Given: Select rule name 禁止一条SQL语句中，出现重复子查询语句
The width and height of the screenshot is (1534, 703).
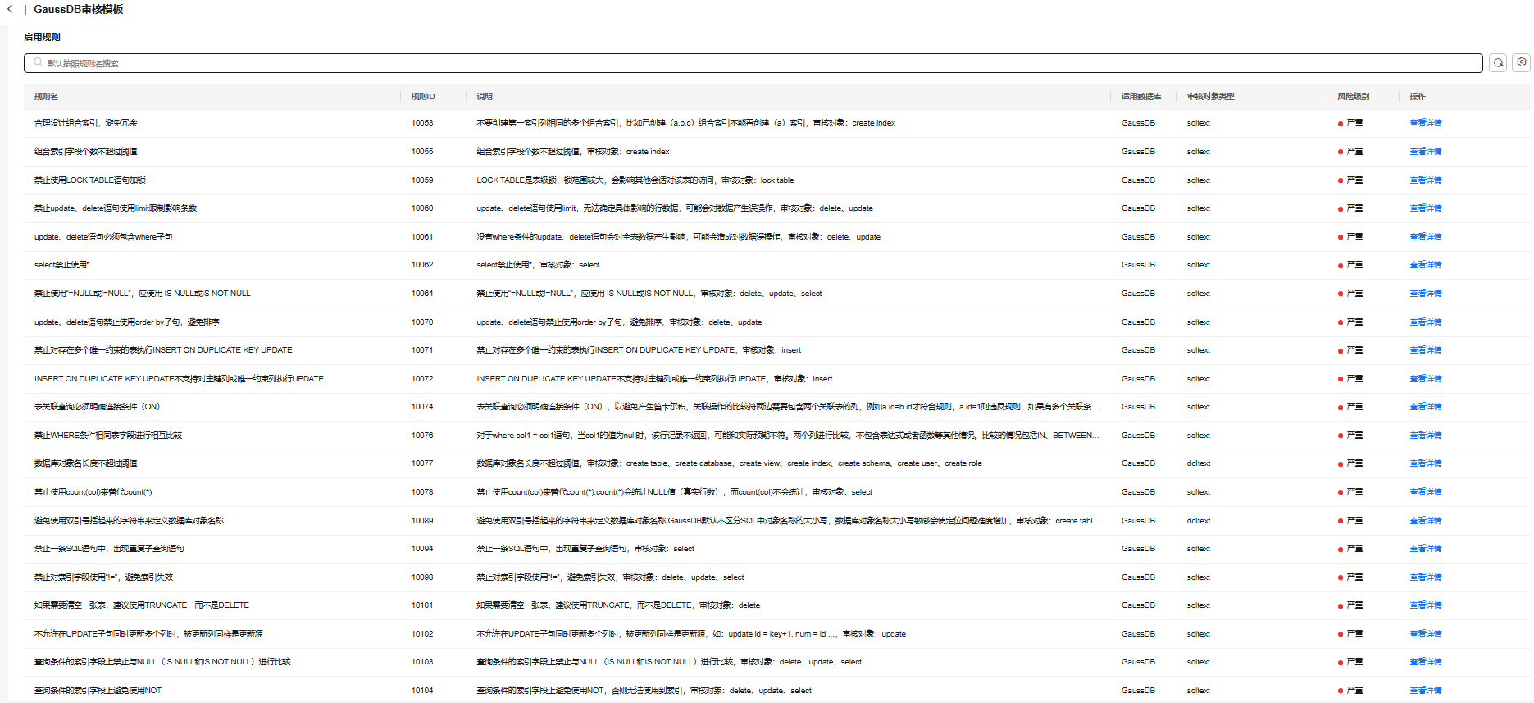Looking at the screenshot, I should [x=109, y=549].
